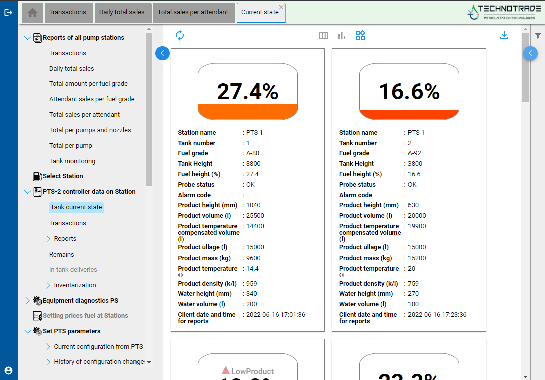The width and height of the screenshot is (545, 380).
Task: Expand the Reports subtree chevron
Action: [x=48, y=239]
